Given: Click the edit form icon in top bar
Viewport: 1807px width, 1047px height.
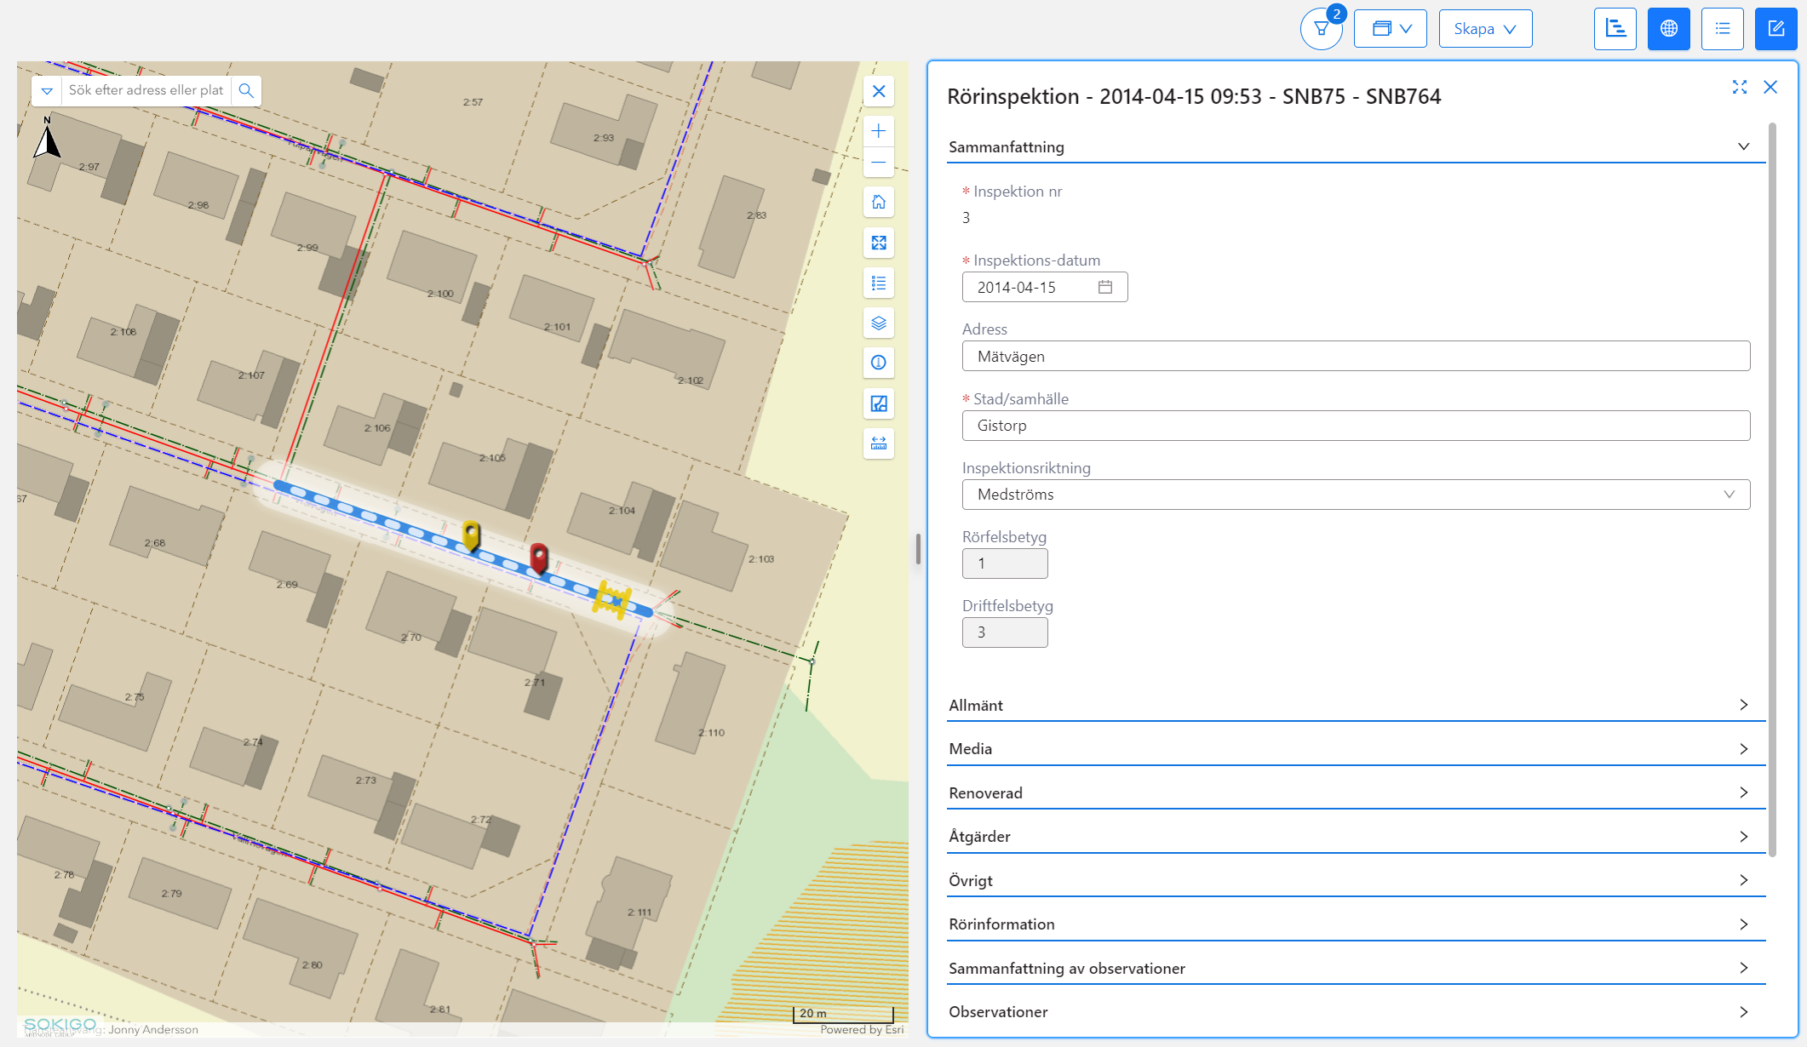Looking at the screenshot, I should click(1775, 29).
